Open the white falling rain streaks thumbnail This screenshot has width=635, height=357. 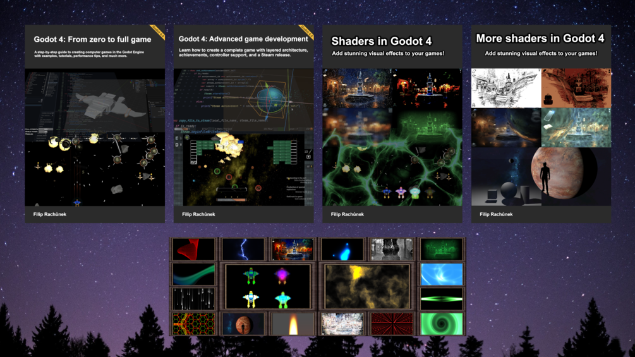[193, 299]
